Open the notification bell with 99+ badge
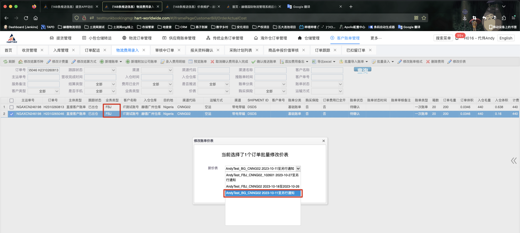 coord(457,38)
